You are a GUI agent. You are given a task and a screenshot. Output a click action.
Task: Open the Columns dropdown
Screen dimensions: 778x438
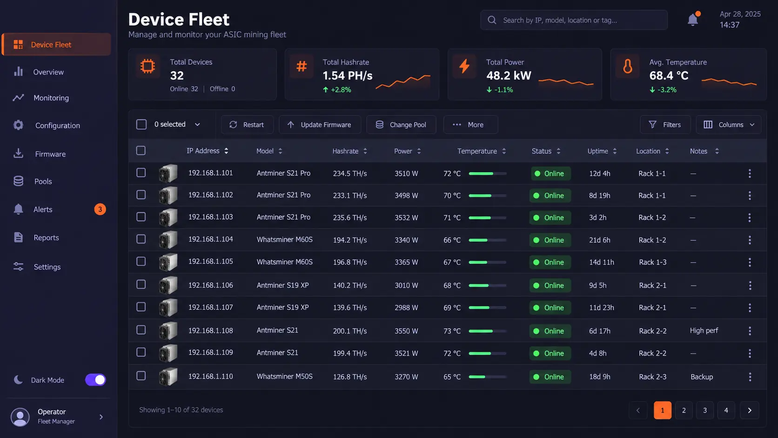[728, 125]
